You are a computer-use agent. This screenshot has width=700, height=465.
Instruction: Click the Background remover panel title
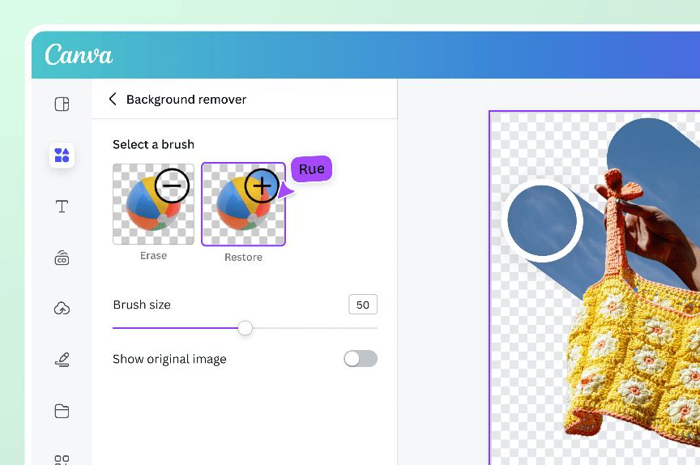pyautogui.click(x=186, y=99)
